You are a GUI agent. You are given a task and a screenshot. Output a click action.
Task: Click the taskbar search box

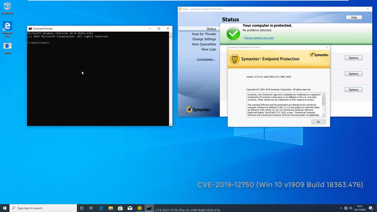click(42, 208)
